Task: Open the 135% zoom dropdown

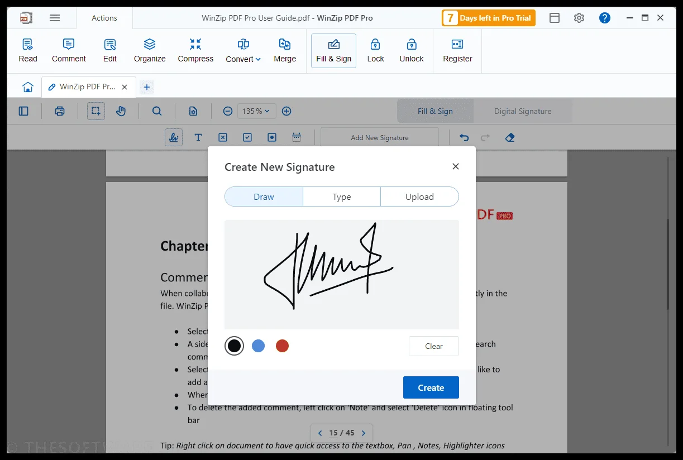Action: coord(256,111)
